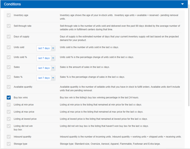Viewport: 190px width, 149px height.
Task: Check the Days of supply condition
Action: point(9,37)
